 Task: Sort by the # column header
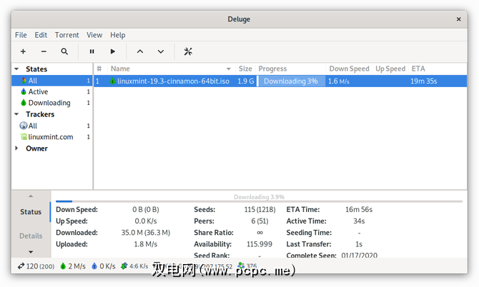(101, 69)
